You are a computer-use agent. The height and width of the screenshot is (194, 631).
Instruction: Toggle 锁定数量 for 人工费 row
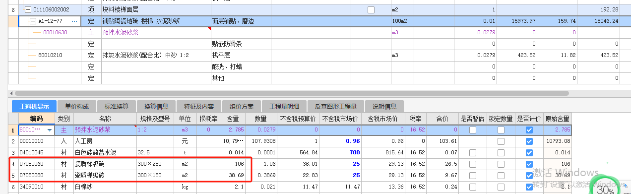pyautogui.click(x=501, y=141)
